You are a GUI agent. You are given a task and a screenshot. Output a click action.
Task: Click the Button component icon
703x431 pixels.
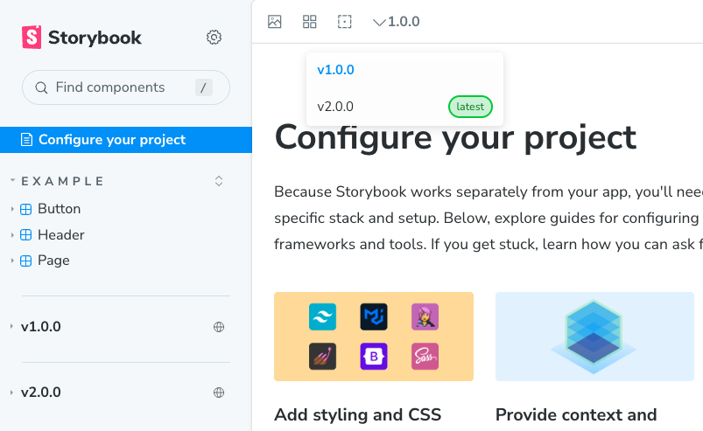point(26,209)
